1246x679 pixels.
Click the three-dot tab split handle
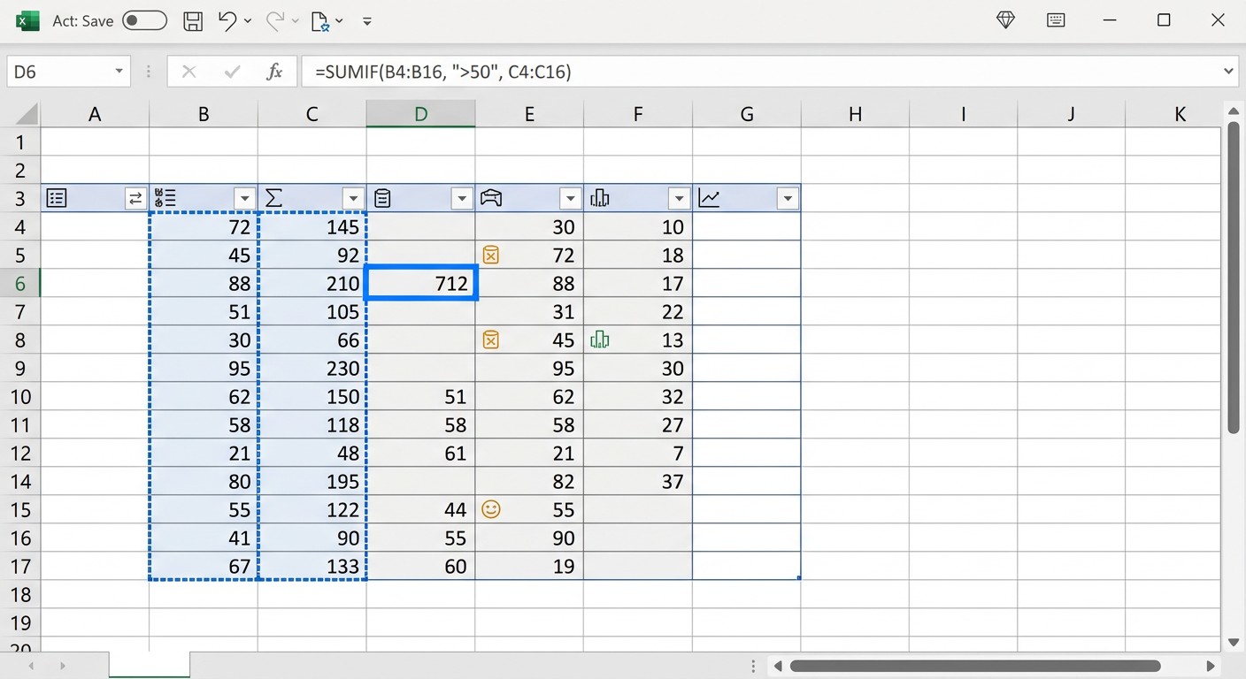point(753,666)
